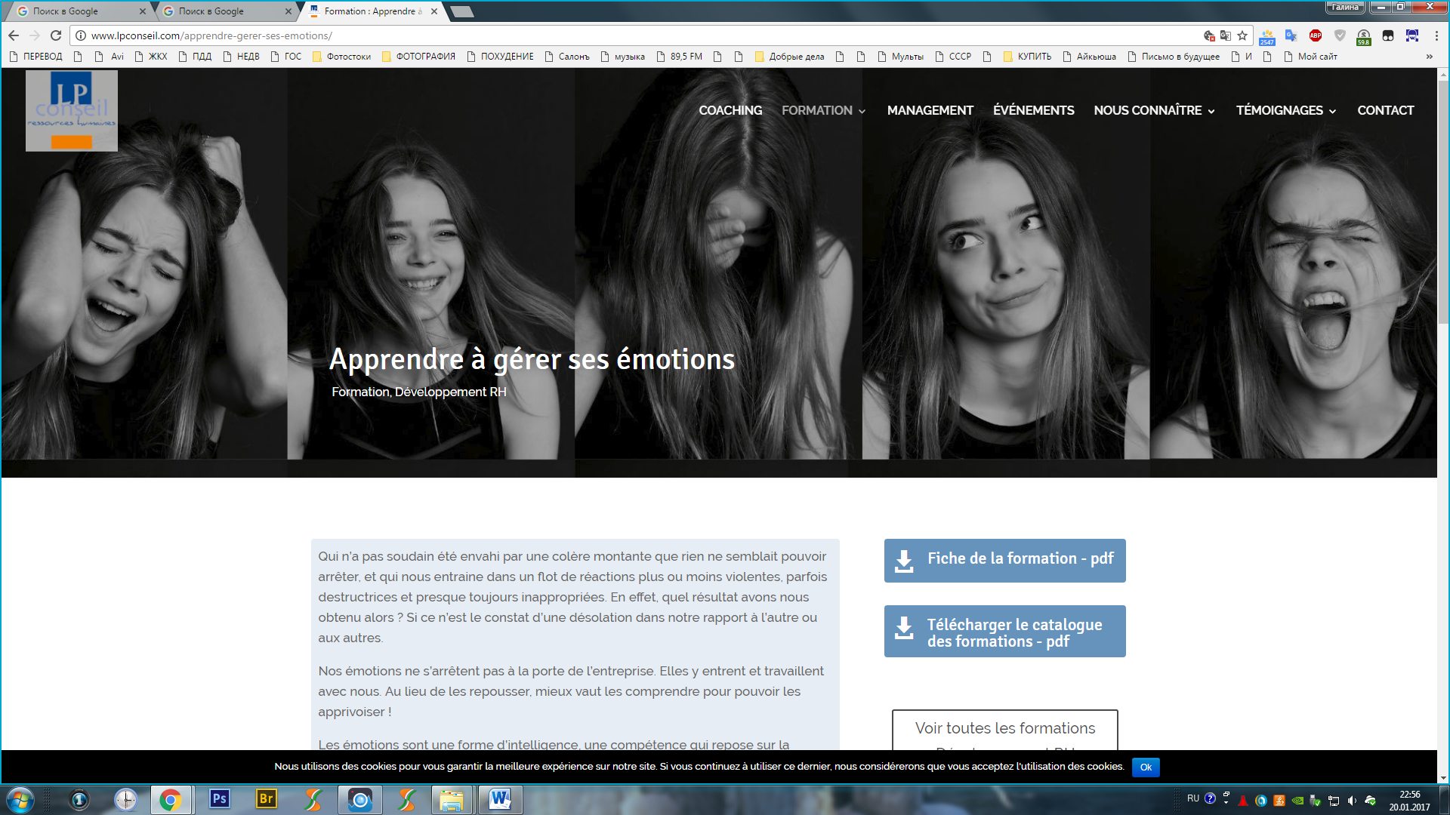Click Télécharger le catalogue des formations button

1005,632
